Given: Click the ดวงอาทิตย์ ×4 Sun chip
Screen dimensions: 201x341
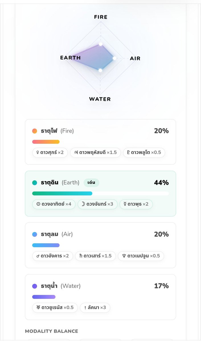Looking at the screenshot, I should coord(54,204).
